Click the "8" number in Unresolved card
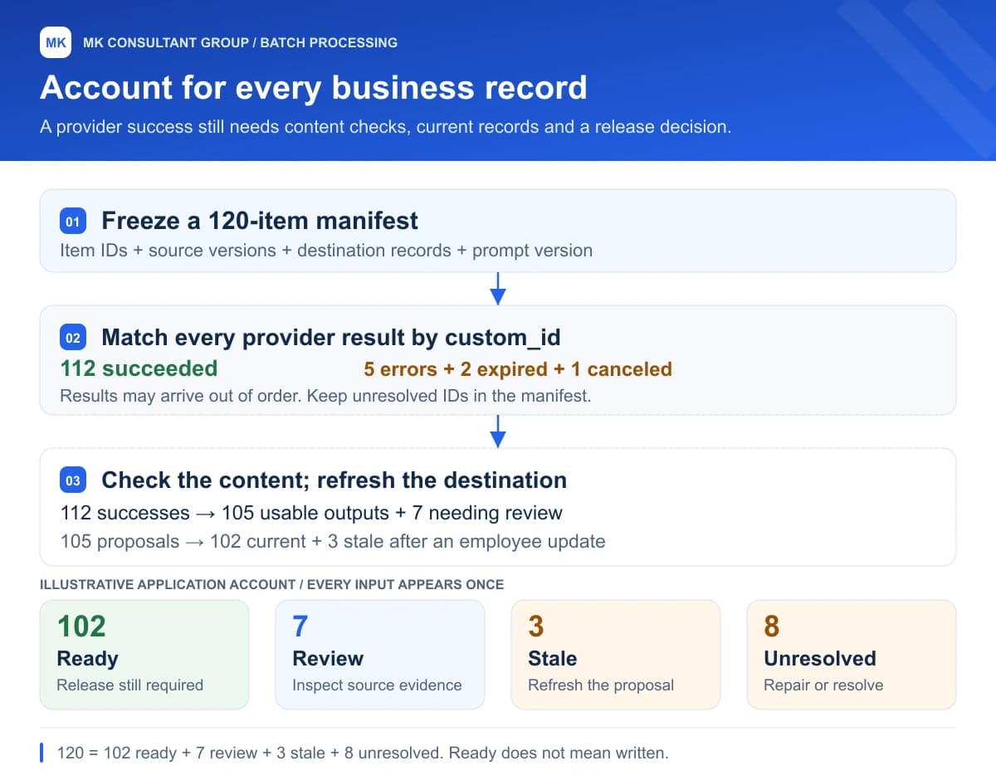 point(771,626)
